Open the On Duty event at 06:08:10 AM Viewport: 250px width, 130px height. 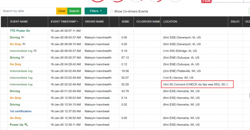16,44
